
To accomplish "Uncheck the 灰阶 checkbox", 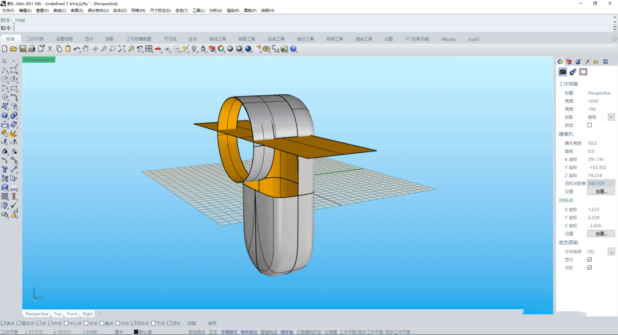I will 589,268.
